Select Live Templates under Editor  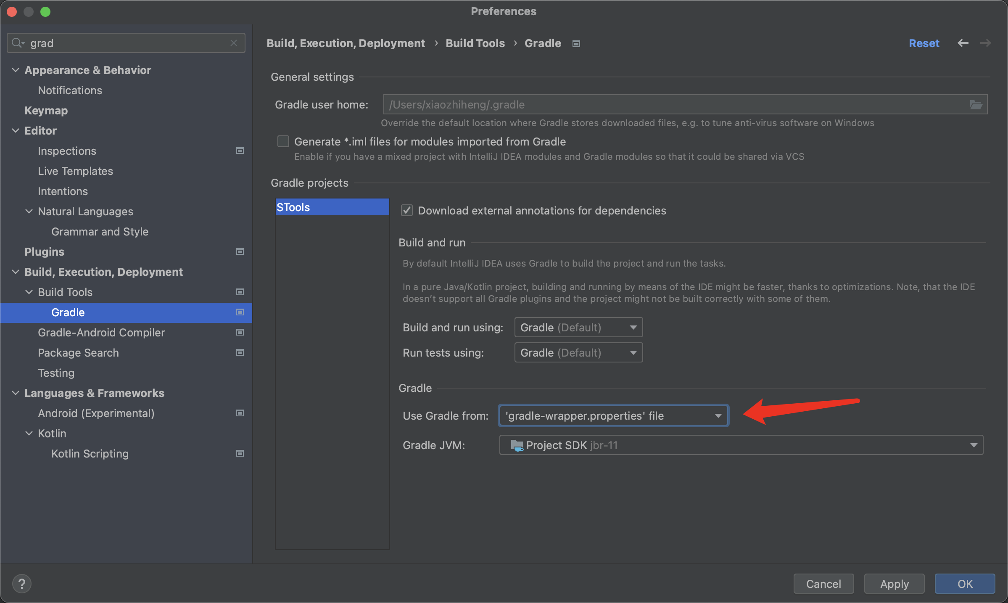coord(75,171)
